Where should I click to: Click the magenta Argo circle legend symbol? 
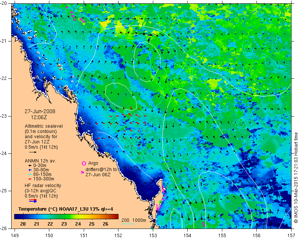84,163
